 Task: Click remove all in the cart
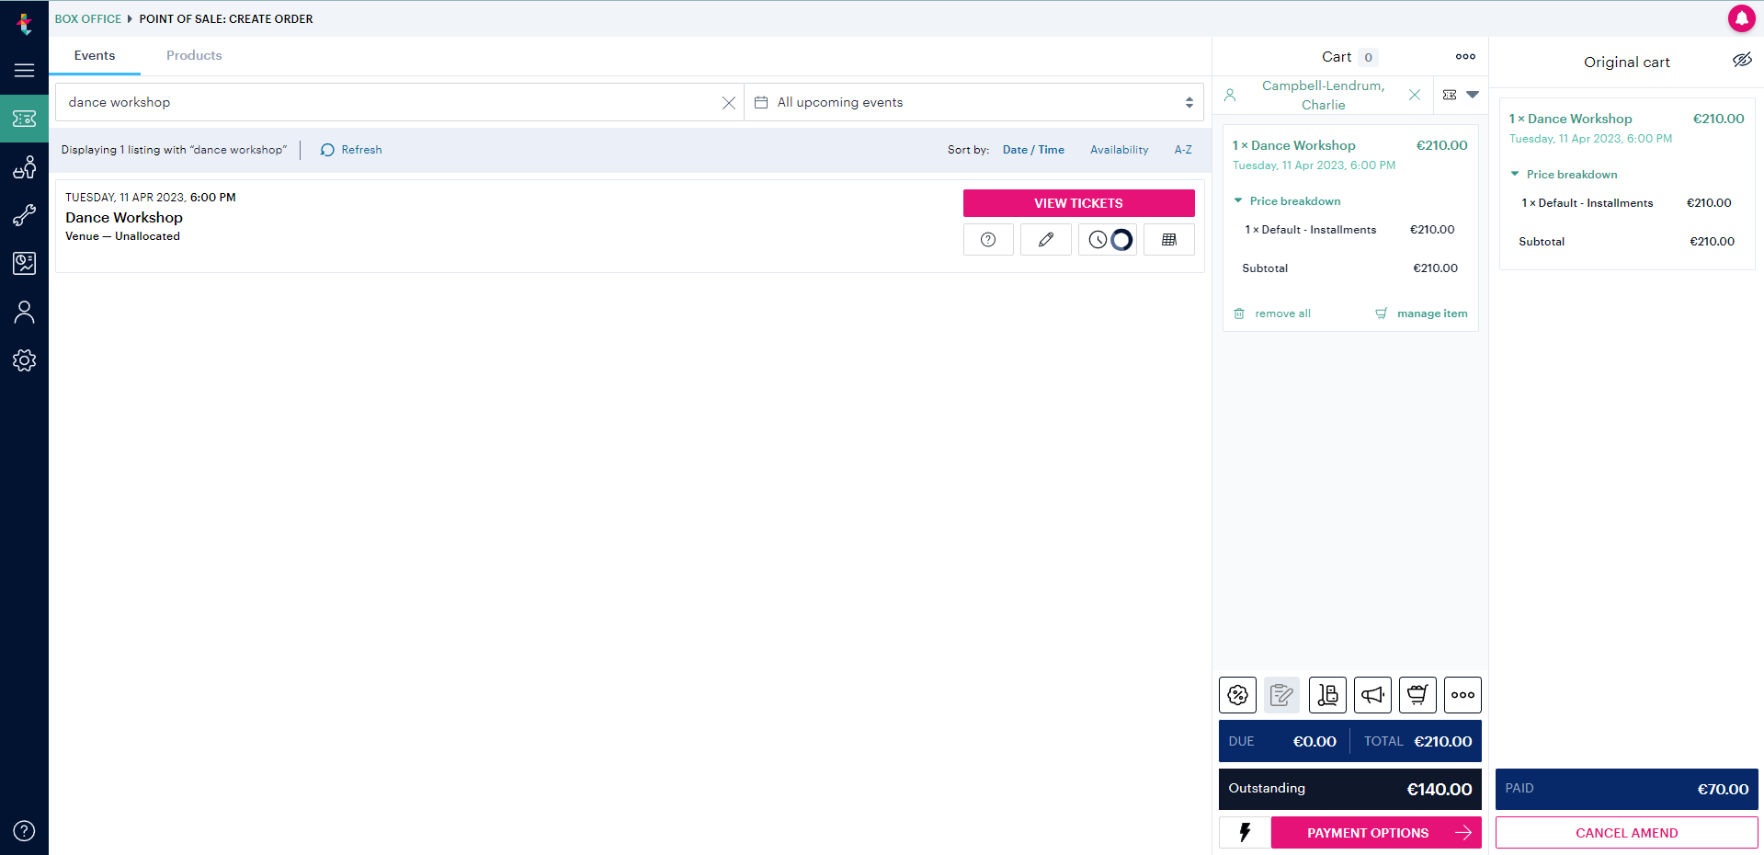click(x=1272, y=313)
